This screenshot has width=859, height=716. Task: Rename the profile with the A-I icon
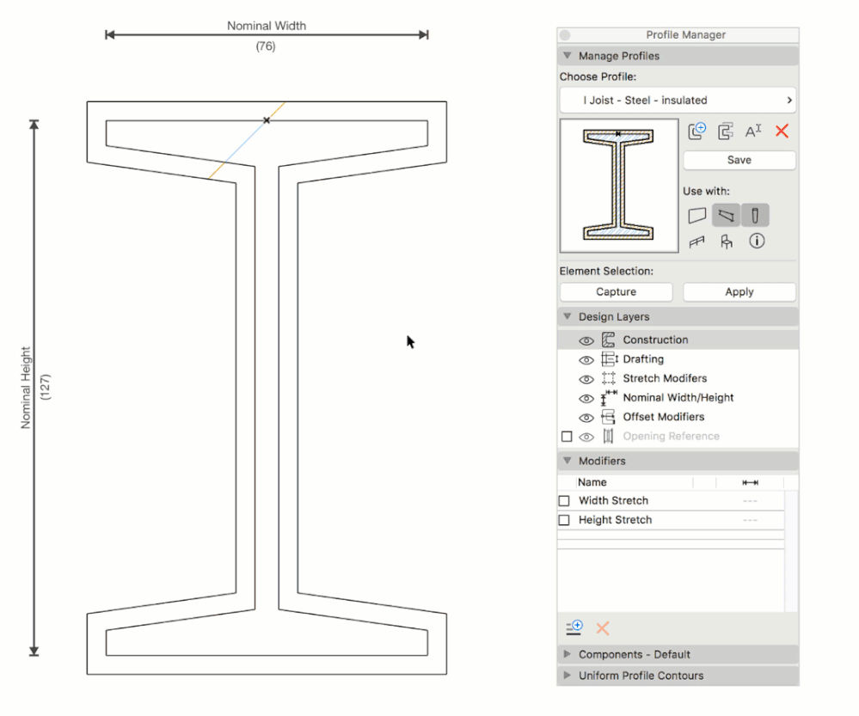pyautogui.click(x=753, y=131)
